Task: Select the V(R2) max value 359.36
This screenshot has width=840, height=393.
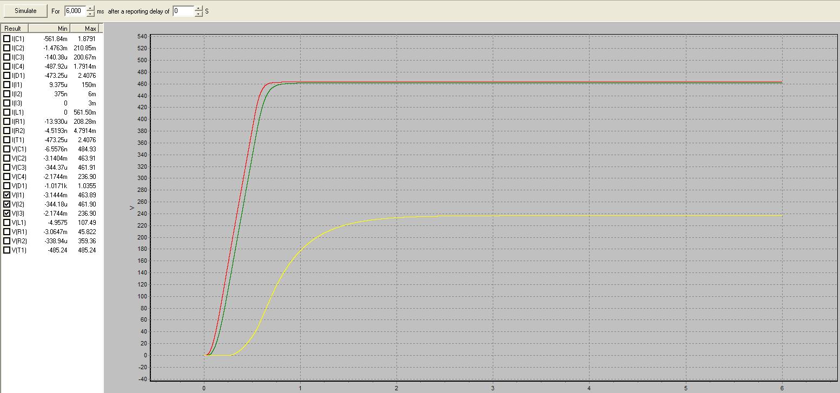Action: coord(87,241)
